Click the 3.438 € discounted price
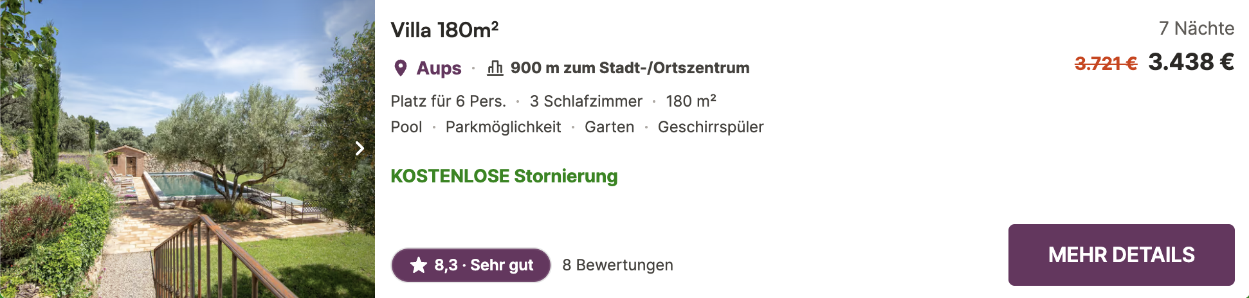 tap(1191, 62)
